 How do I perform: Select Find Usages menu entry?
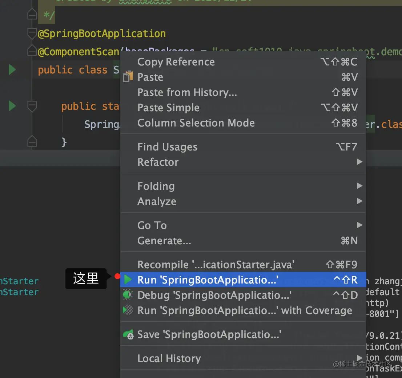167,147
